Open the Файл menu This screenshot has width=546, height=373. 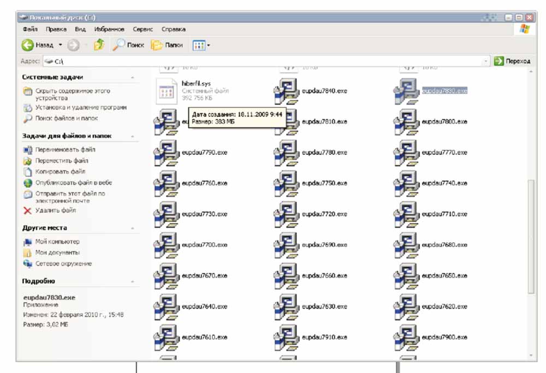coord(30,29)
